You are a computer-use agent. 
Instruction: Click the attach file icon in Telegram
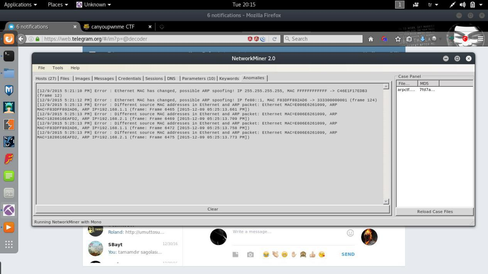click(235, 254)
